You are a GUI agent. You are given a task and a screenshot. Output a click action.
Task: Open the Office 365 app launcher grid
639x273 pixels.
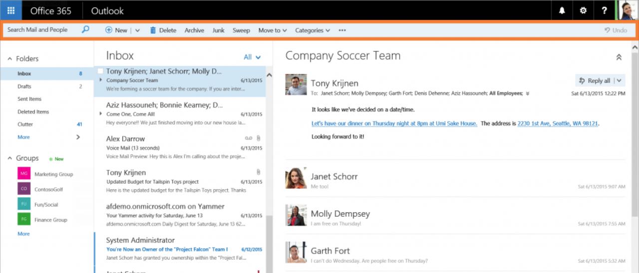tap(10, 10)
